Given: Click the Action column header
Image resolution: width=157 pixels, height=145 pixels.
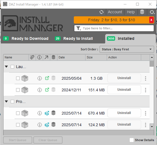Looking at the screenshot, I should coord(124,57).
